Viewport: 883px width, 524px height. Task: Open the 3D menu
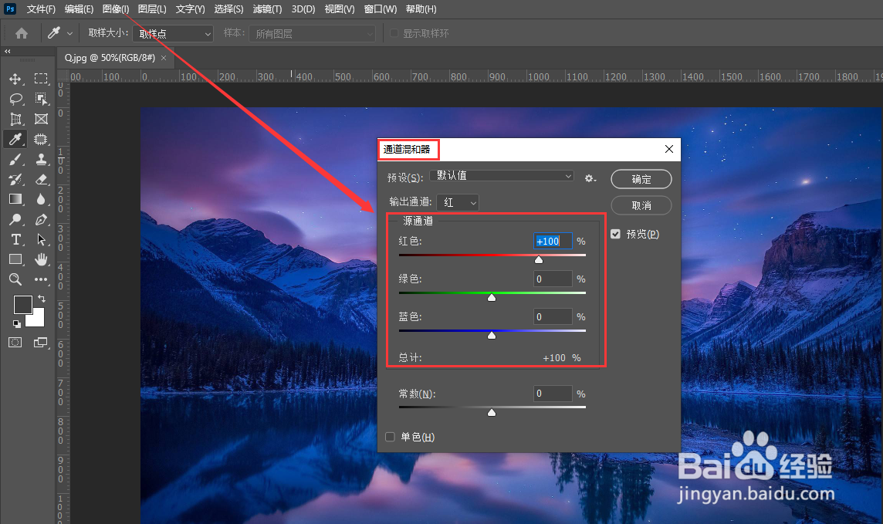303,9
